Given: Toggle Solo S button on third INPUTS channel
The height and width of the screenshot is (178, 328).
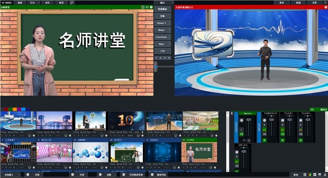Looking at the screenshot, I should coord(300,125).
